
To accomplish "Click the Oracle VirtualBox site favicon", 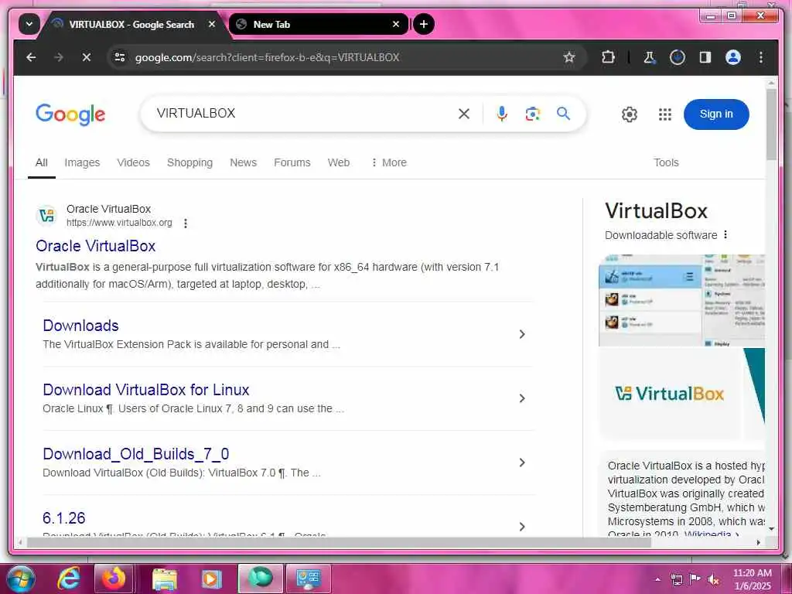I will pos(47,216).
